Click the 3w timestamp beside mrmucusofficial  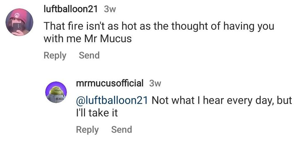[155, 83]
